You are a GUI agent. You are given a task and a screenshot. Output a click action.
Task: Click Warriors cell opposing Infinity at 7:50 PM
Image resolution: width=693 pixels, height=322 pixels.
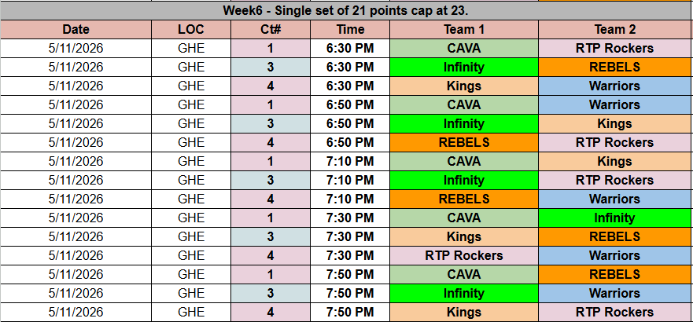pos(615,294)
